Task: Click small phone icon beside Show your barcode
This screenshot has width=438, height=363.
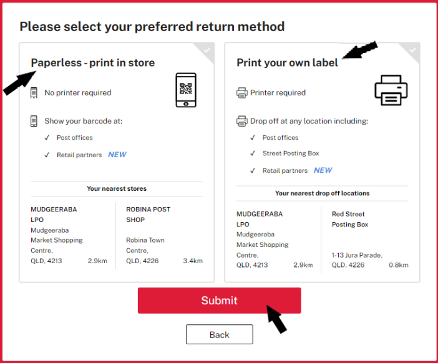Action: (34, 121)
